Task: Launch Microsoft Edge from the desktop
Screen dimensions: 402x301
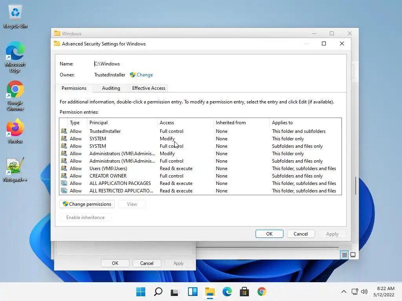Action: tap(15, 57)
